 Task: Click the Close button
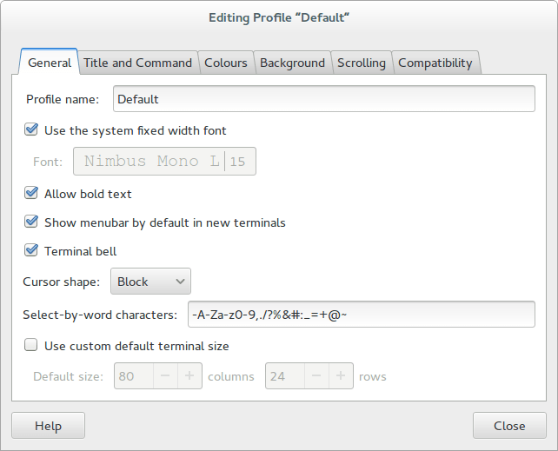(508, 426)
